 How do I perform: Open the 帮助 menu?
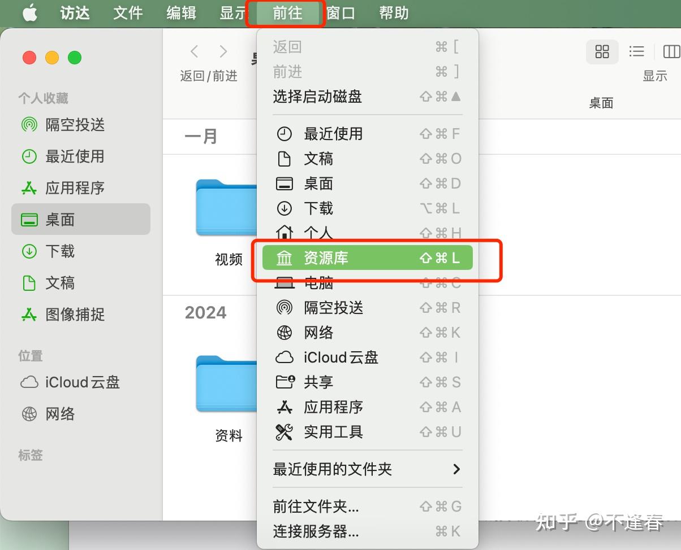393,13
